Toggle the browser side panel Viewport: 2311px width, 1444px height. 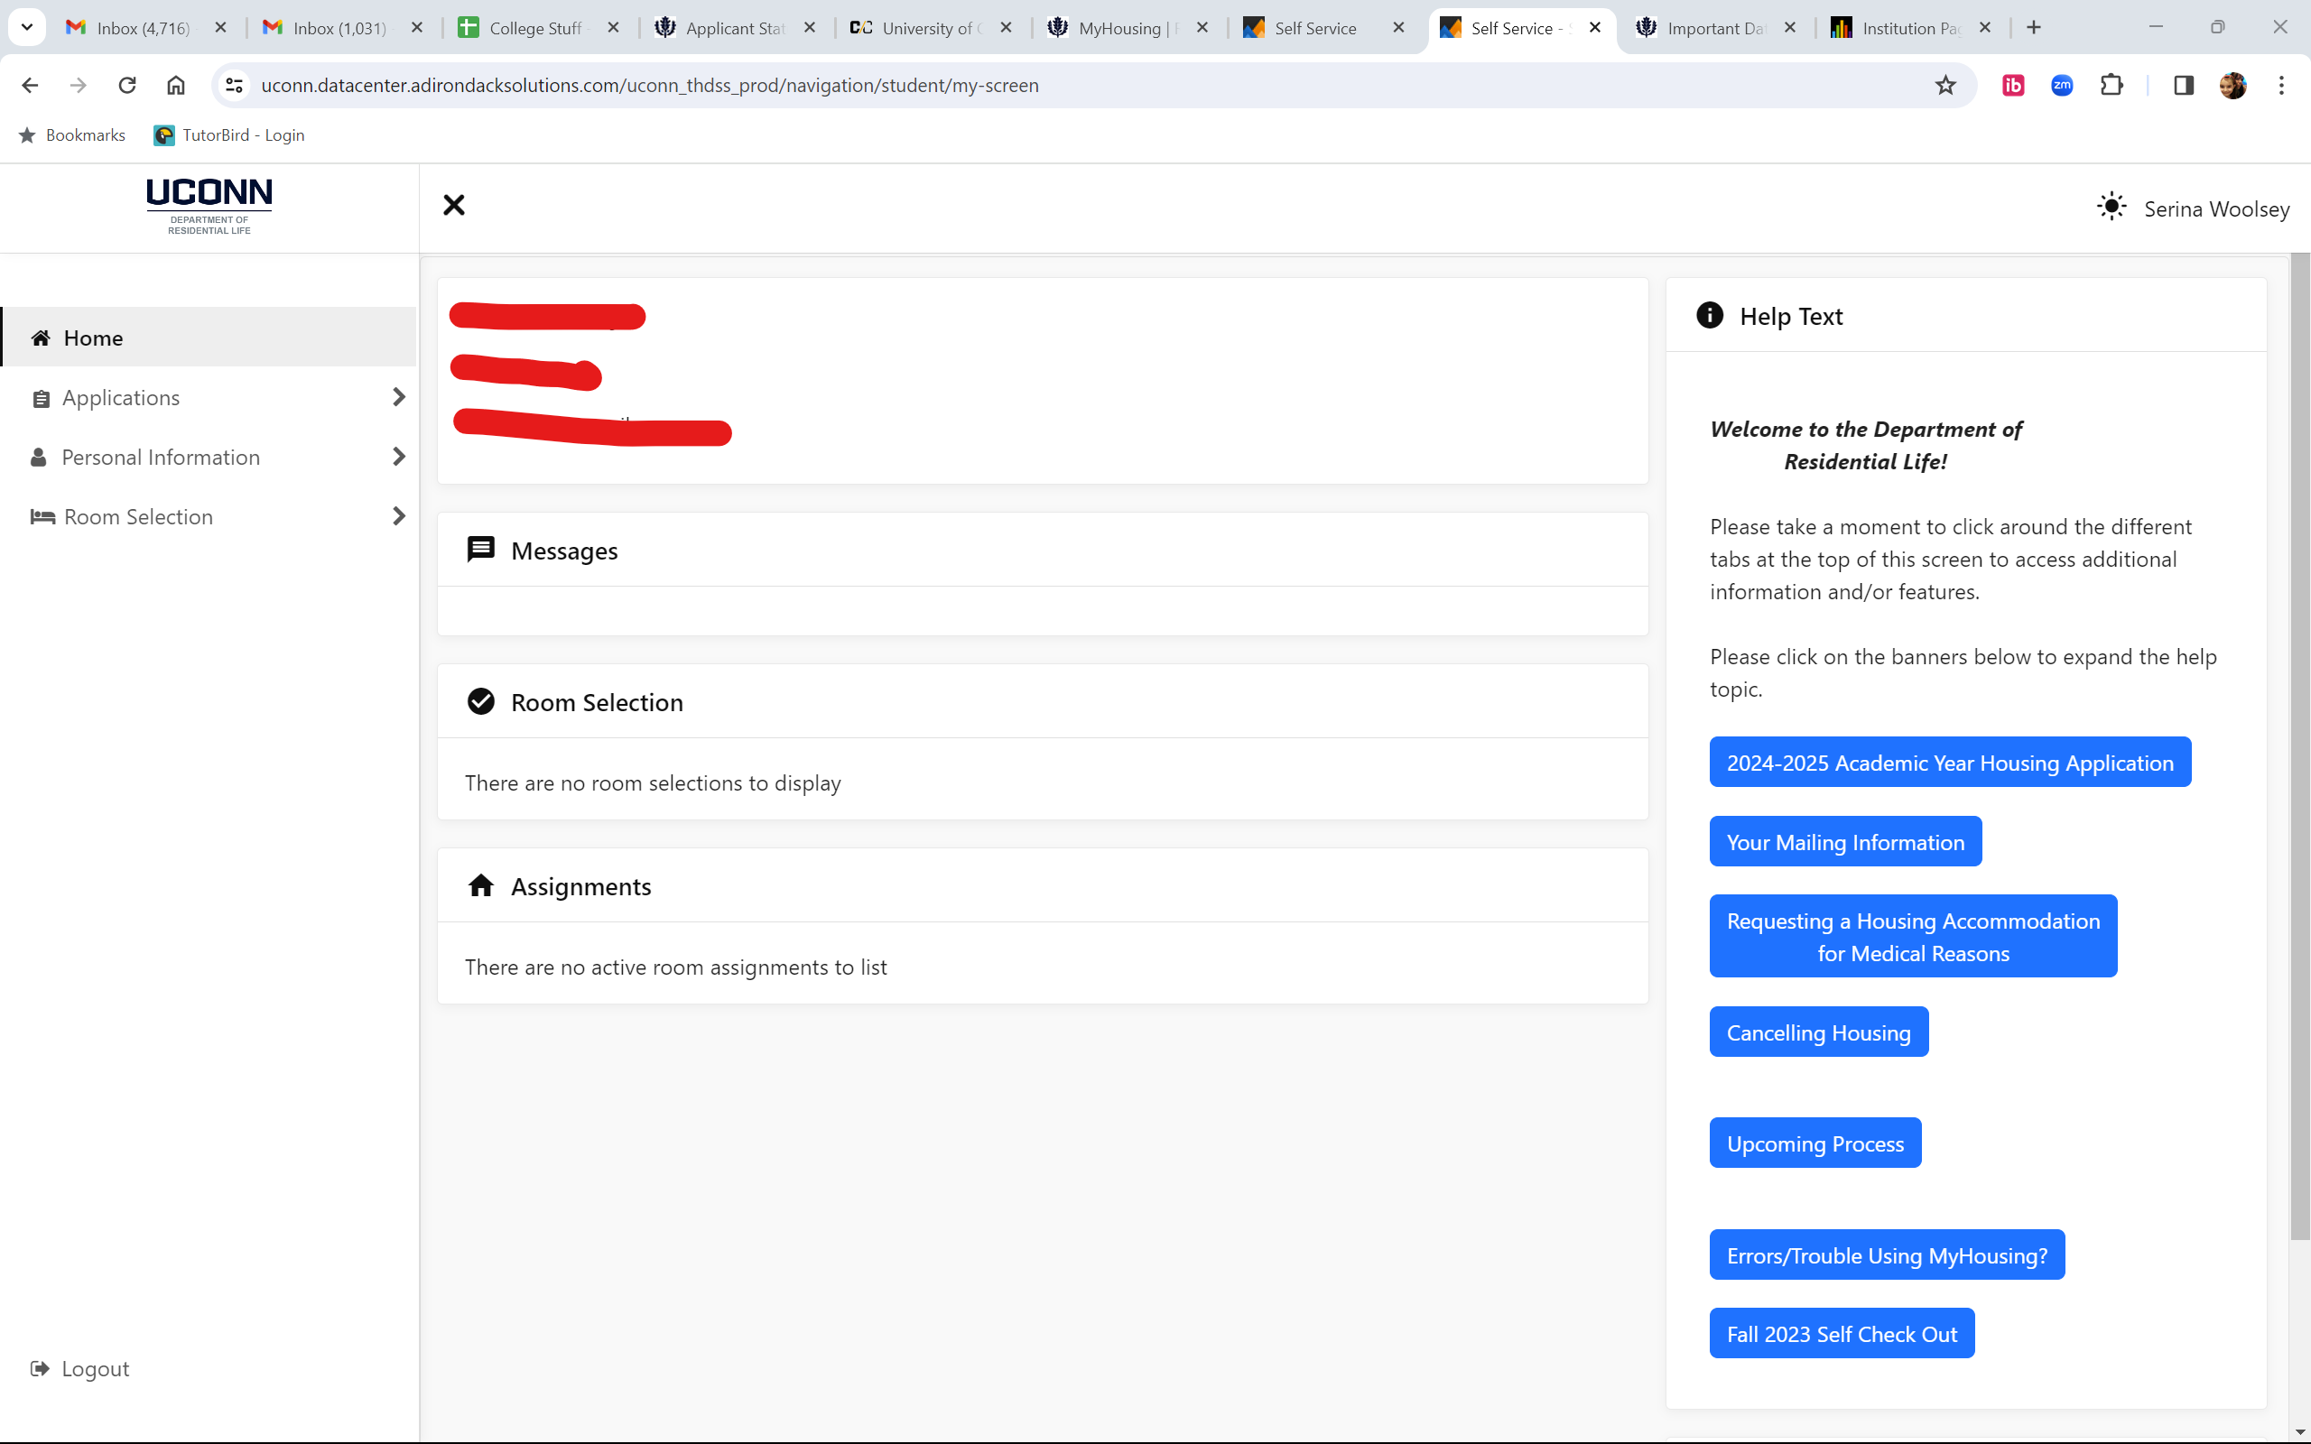point(2183,85)
